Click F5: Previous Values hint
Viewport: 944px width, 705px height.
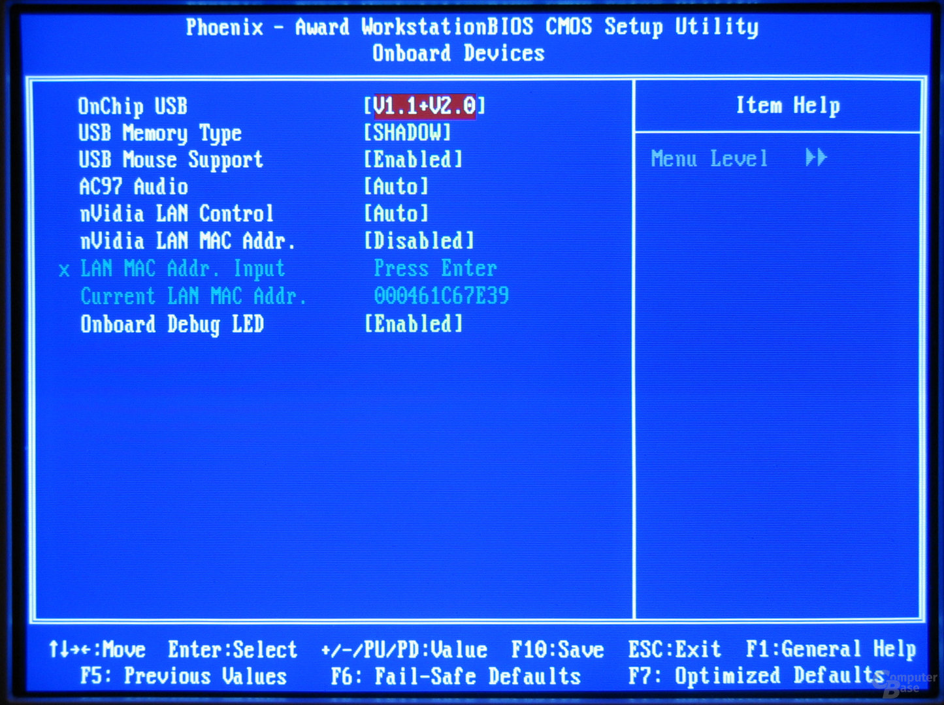click(184, 676)
